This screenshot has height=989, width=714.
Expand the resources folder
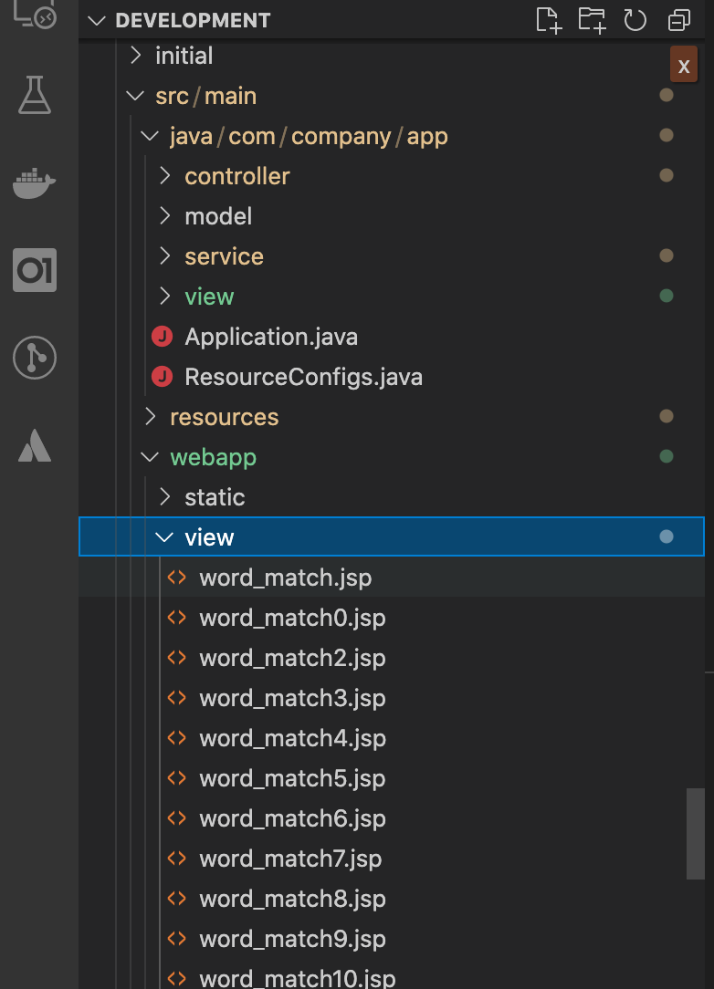224,417
